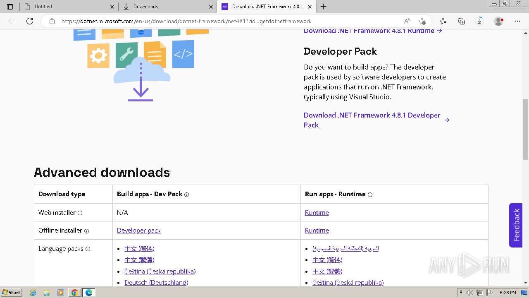Open the taskbar clock 6:28 PM
Viewport: 529px width, 298px height.
508,293
